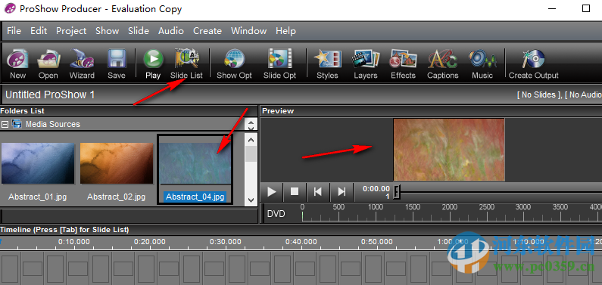Viewport: 602px width, 285px height.
Task: Click the DVD size meter label
Action: (276, 214)
